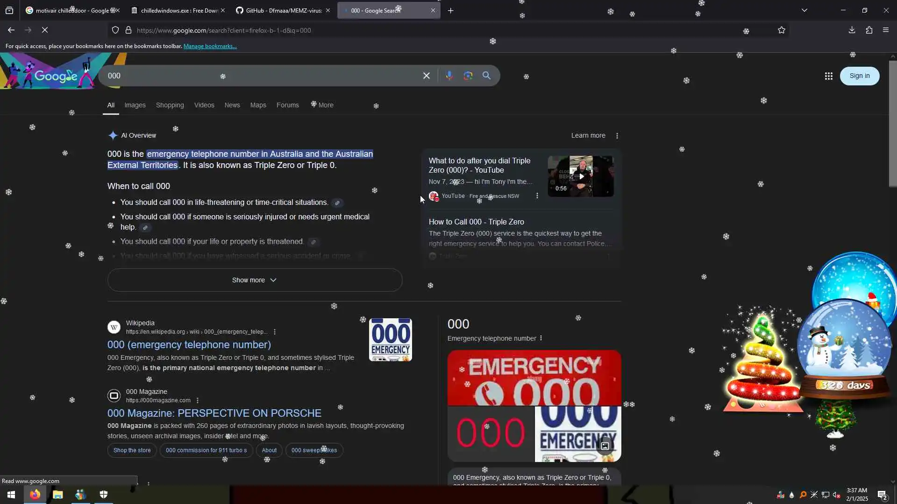Image resolution: width=897 pixels, height=504 pixels.
Task: Click the magnifier search submit icon
Action: (486, 76)
